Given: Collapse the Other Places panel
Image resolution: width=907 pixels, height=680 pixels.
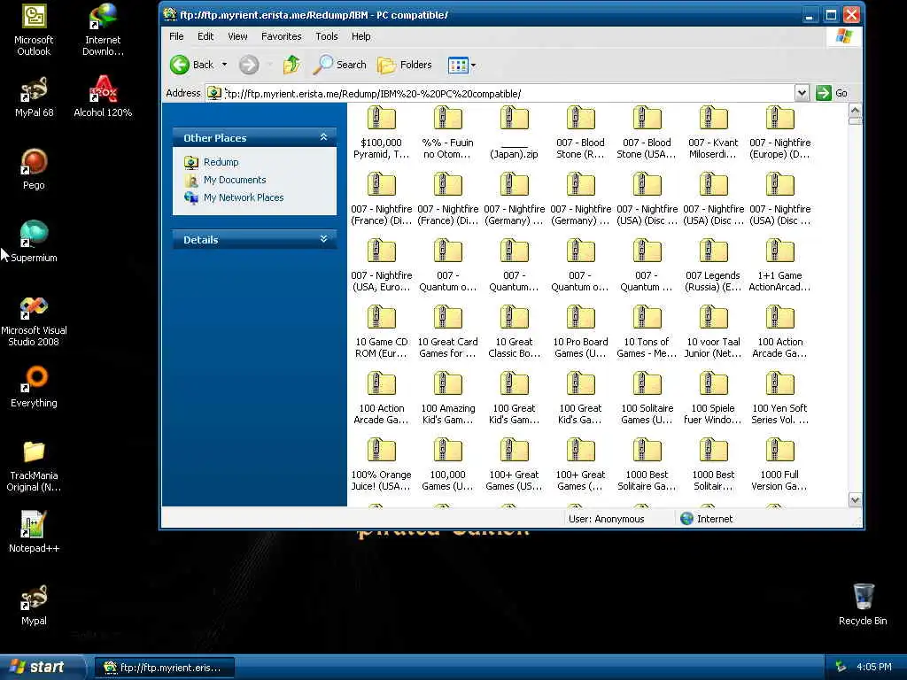Looking at the screenshot, I should point(324,137).
